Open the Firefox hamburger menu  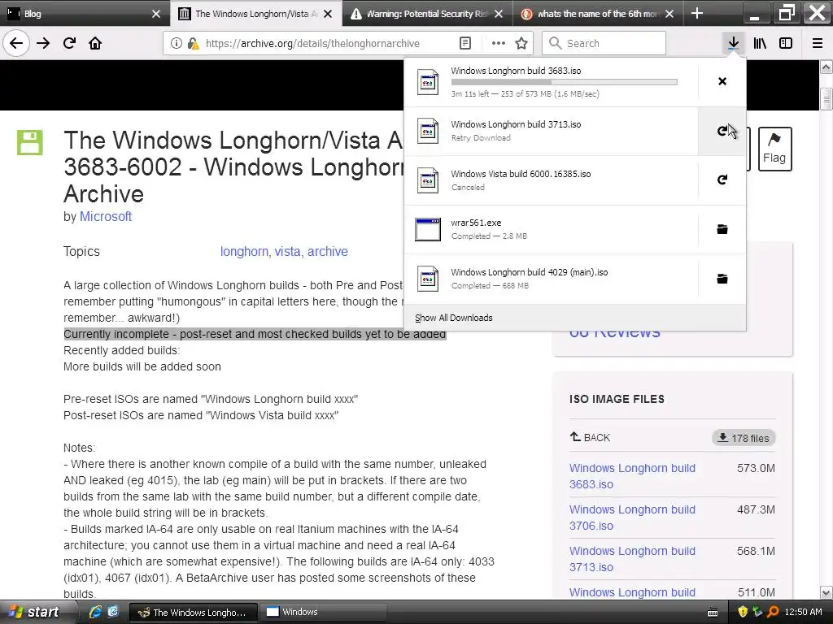[818, 44]
